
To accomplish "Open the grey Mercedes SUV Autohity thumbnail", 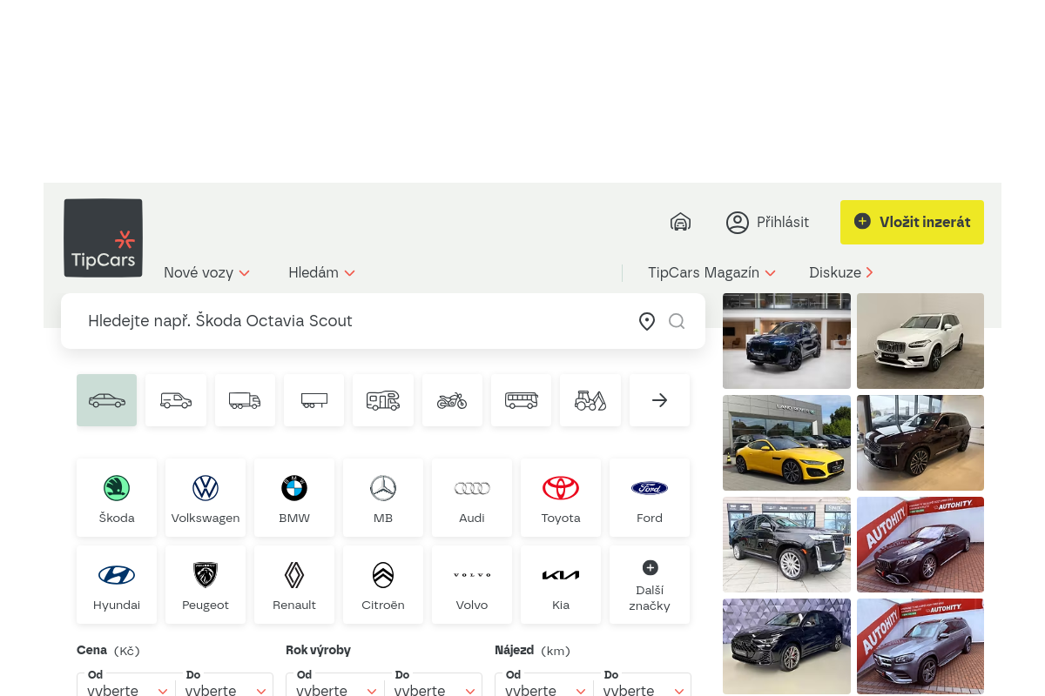I will point(920,646).
